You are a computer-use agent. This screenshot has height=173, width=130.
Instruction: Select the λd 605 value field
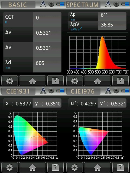pyautogui.click(x=47, y=65)
